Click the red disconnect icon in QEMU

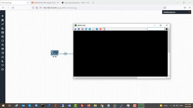point(100,29)
